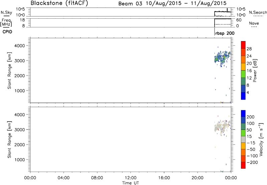Click the '4000' tick on power panel axis

[20, 46]
